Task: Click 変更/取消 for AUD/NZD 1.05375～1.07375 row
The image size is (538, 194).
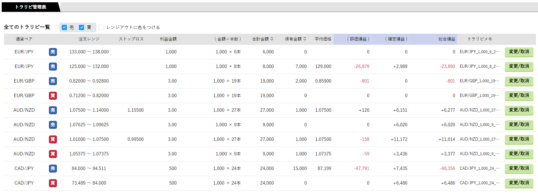Action: [519, 154]
